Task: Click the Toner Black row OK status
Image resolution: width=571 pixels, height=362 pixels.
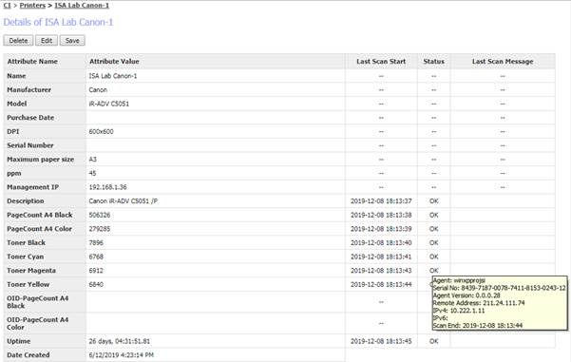Action: (433, 242)
